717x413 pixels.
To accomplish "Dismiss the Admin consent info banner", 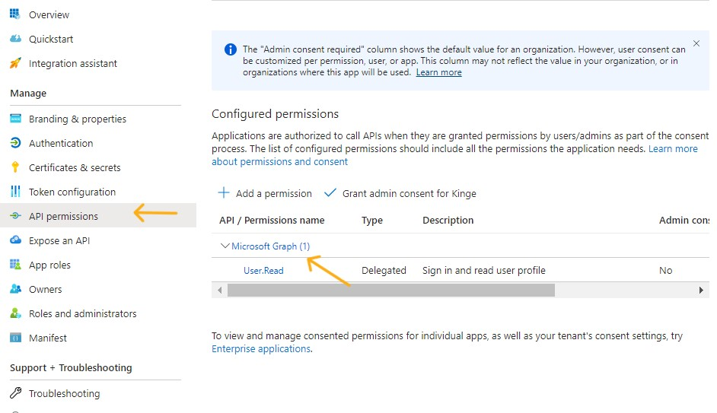I will tap(696, 44).
